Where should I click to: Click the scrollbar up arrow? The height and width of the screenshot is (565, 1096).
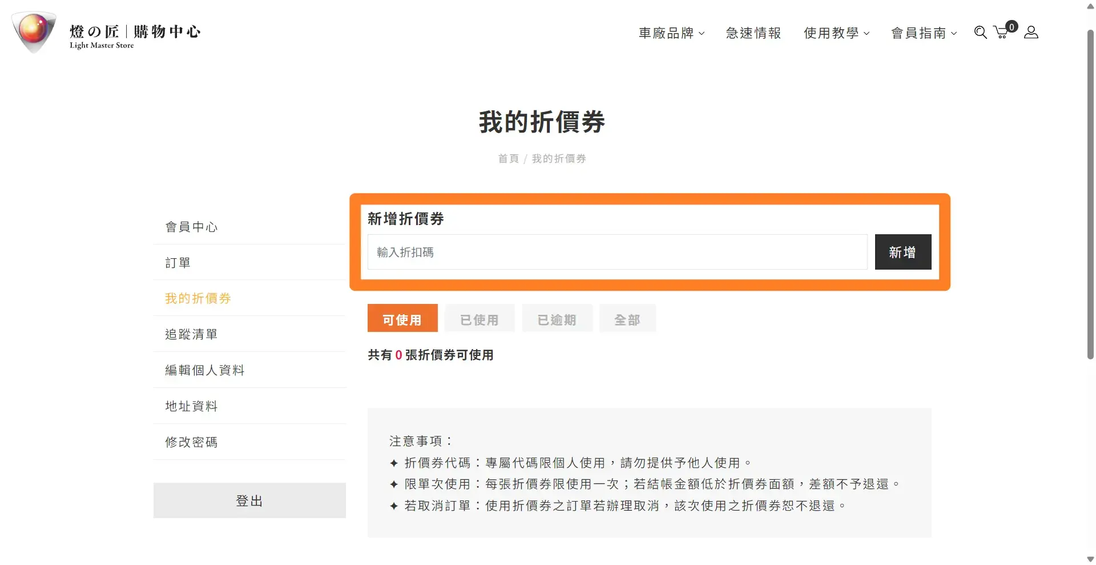click(1090, 6)
